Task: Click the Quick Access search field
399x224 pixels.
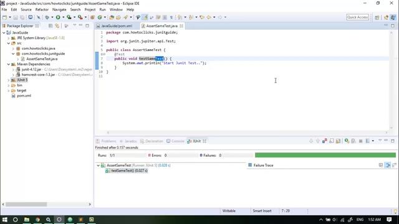Action: [x=357, y=17]
